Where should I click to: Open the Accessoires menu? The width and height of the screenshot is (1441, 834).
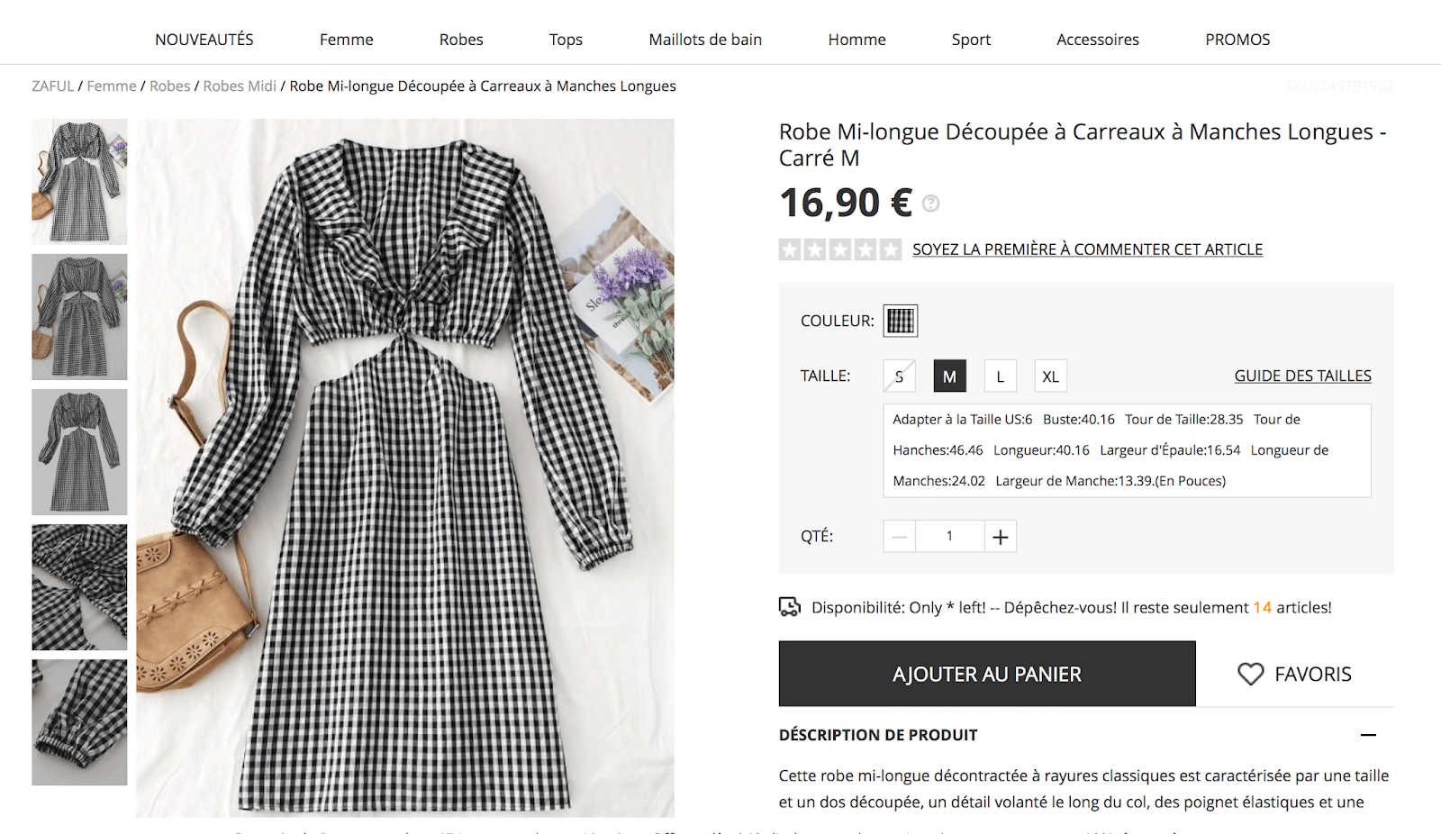(x=1097, y=40)
